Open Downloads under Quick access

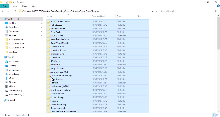click(x=14, y=27)
